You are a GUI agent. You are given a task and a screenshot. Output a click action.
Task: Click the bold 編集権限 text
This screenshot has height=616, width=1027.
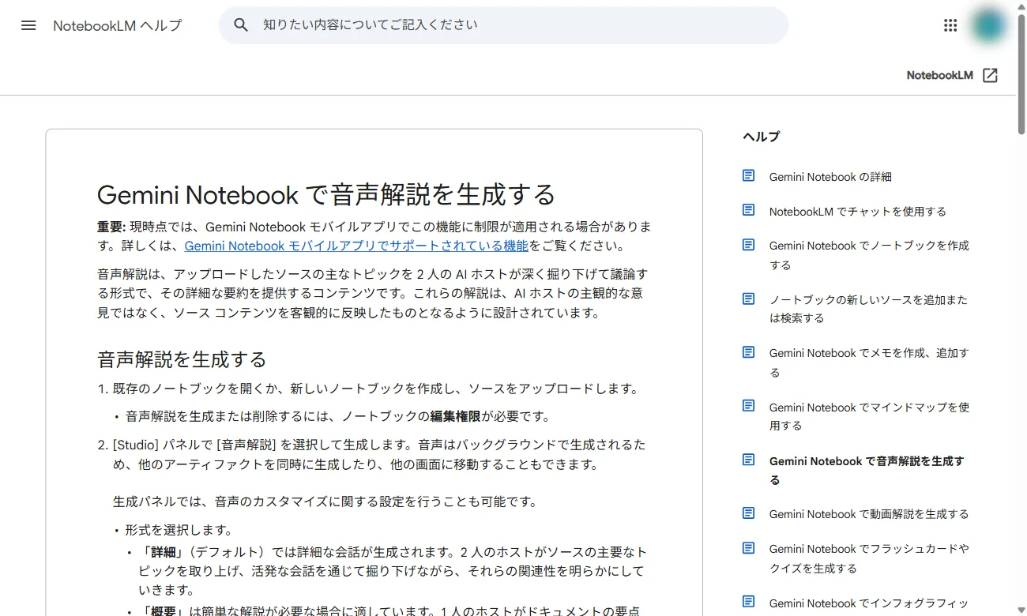456,416
